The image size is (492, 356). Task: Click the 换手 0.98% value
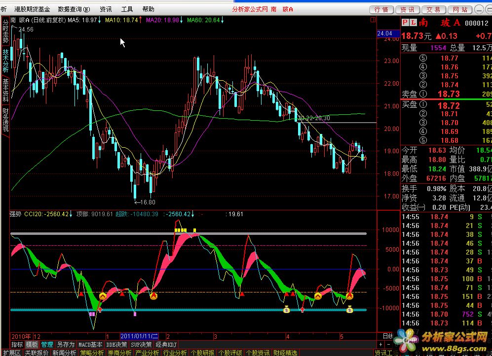tap(436, 189)
